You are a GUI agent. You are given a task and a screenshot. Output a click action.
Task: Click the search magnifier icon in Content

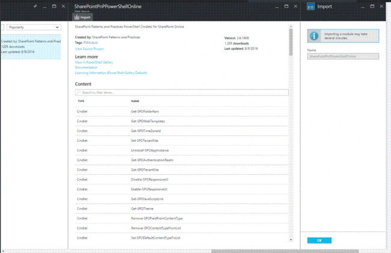[x=78, y=93]
